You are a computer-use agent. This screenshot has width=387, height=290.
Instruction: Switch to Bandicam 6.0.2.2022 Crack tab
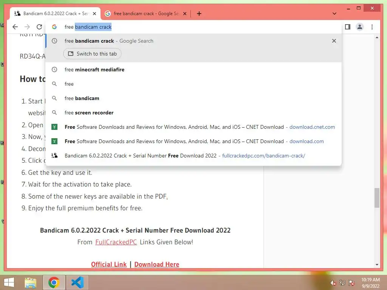click(54, 14)
